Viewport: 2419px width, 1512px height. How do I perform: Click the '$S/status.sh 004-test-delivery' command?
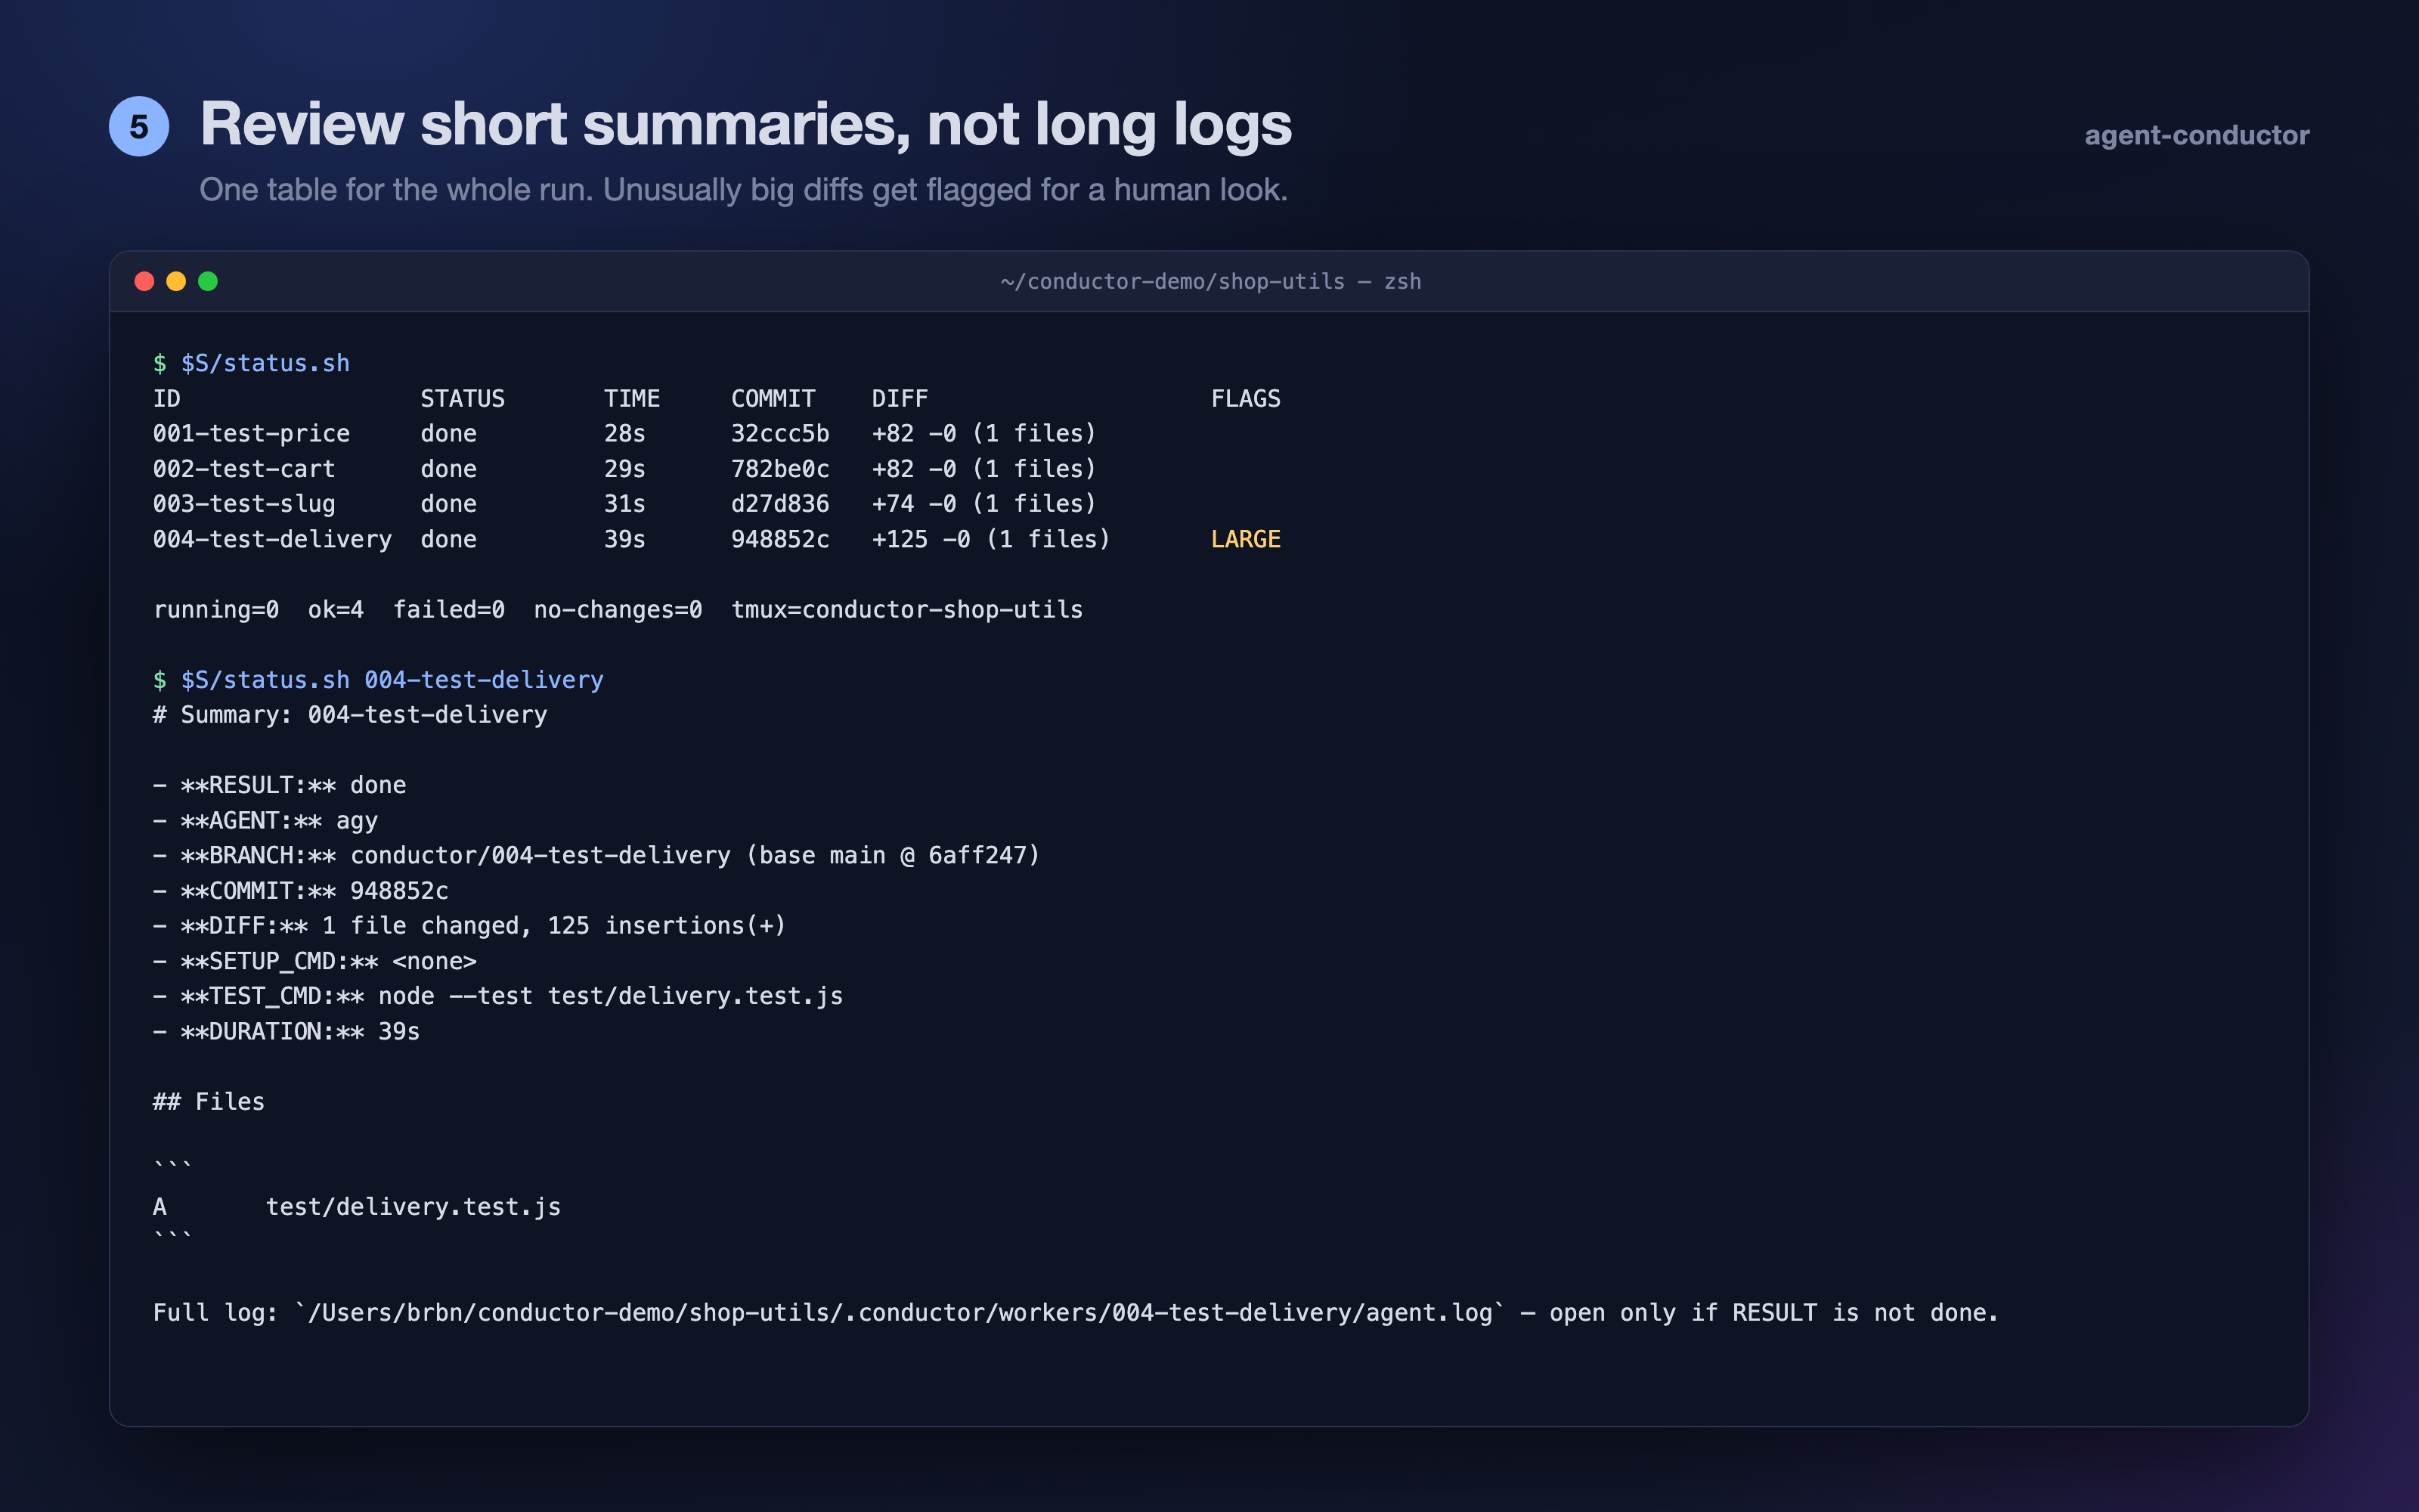pyautogui.click(x=378, y=680)
